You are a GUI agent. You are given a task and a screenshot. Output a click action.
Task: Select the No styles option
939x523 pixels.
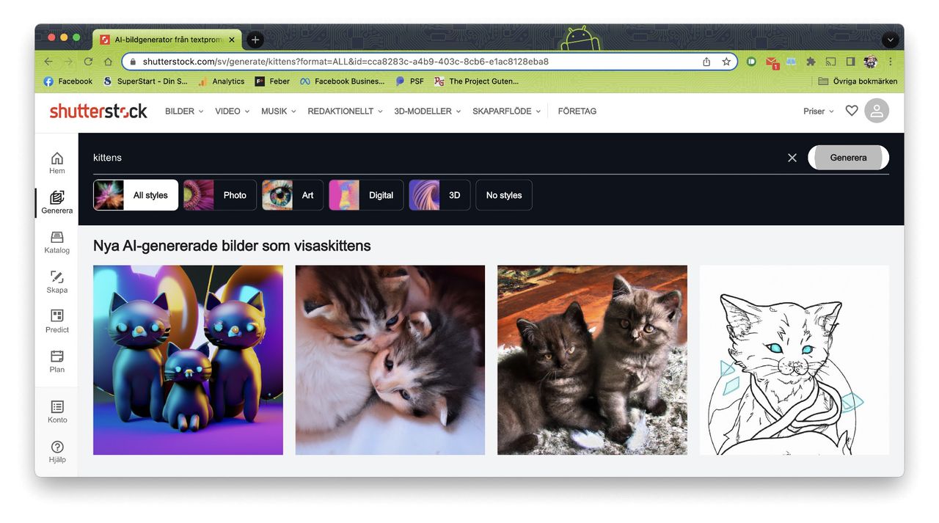click(x=503, y=194)
